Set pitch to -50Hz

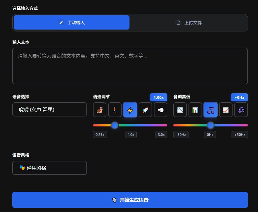(x=181, y=134)
